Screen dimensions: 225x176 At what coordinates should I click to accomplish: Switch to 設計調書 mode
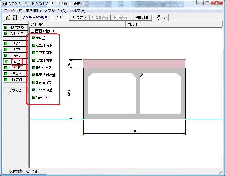tap(141, 18)
